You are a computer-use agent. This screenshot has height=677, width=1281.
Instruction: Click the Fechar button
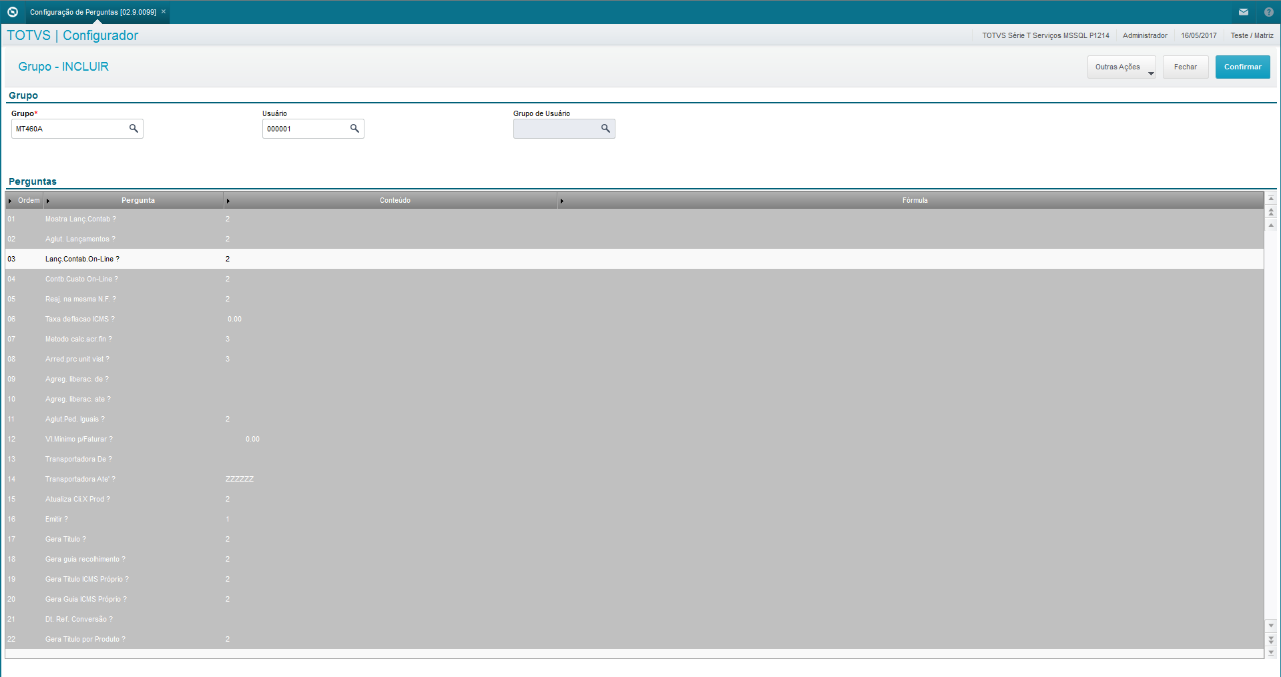pyautogui.click(x=1186, y=67)
